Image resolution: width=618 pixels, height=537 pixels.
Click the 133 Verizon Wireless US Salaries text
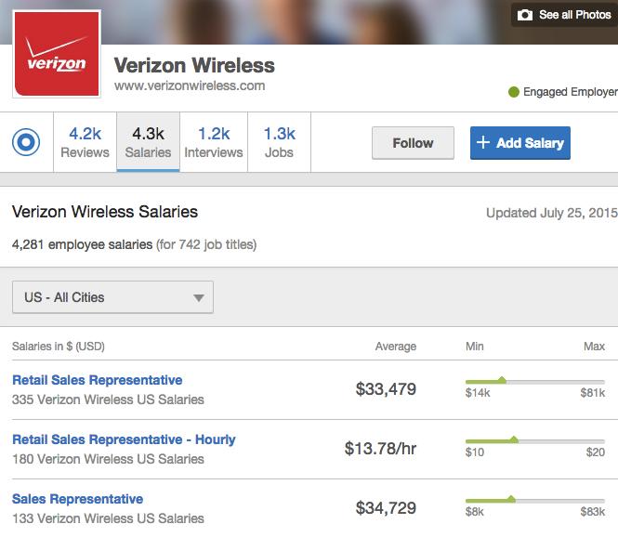(108, 518)
